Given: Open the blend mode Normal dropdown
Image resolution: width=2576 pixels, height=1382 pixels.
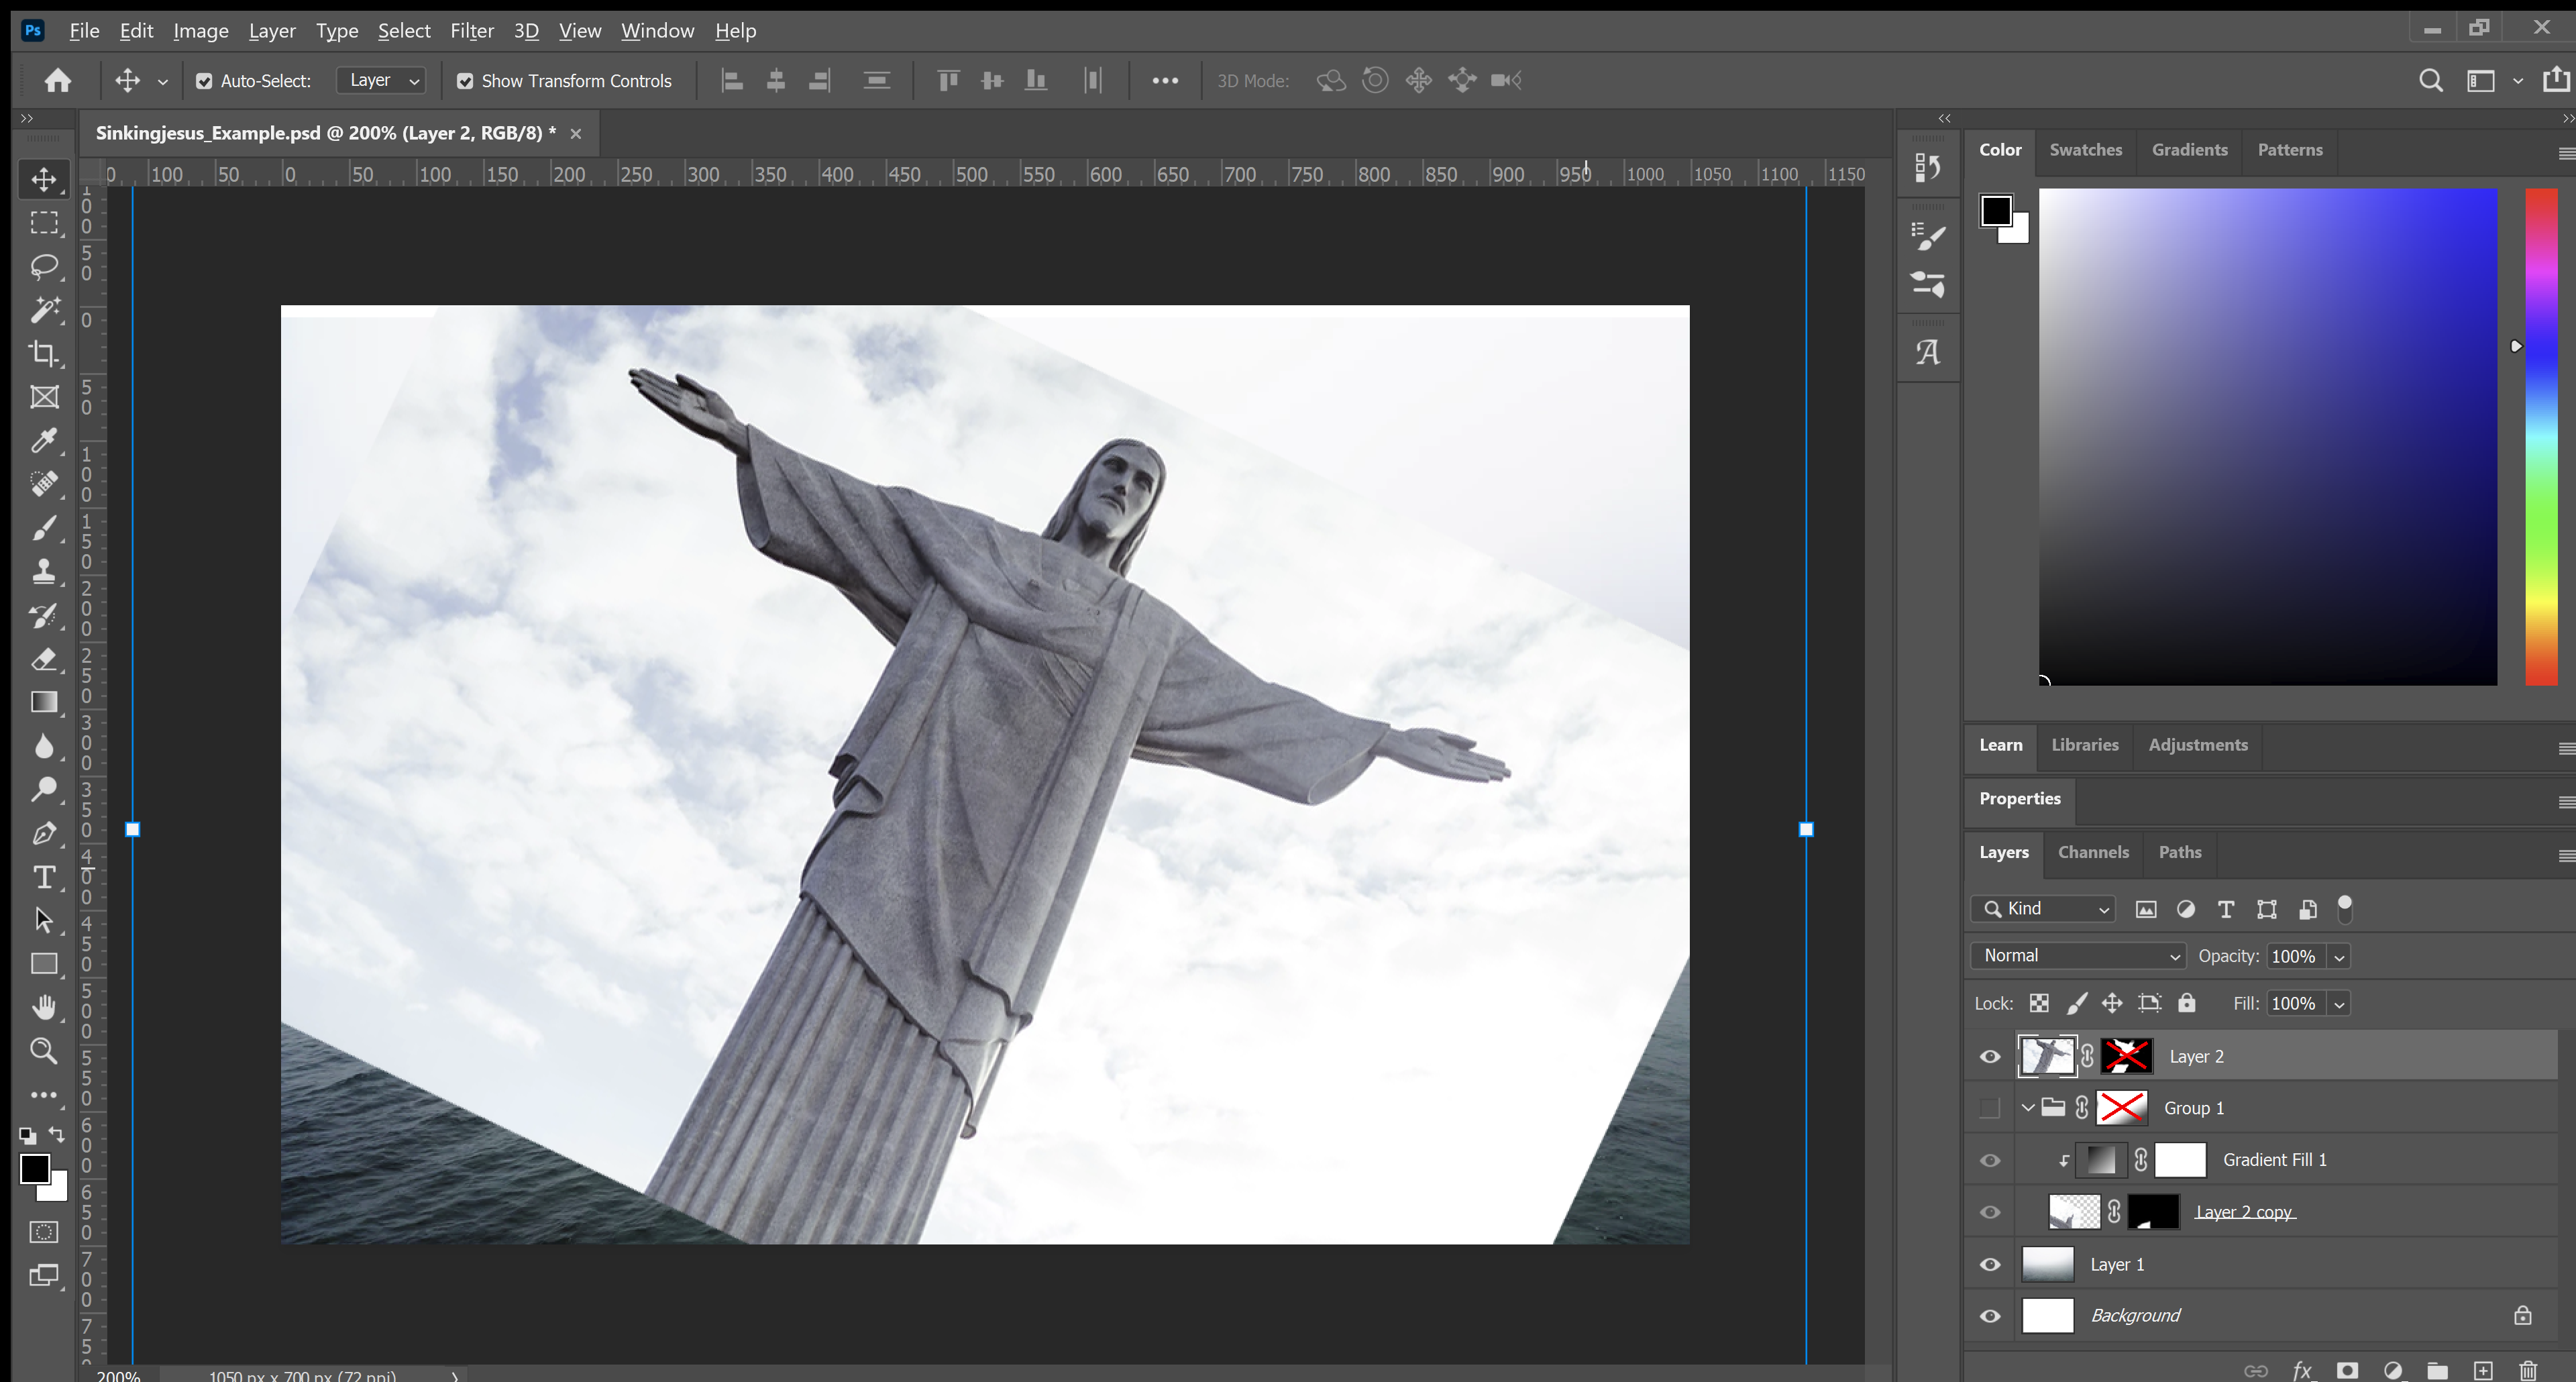Looking at the screenshot, I should [x=2078, y=956].
